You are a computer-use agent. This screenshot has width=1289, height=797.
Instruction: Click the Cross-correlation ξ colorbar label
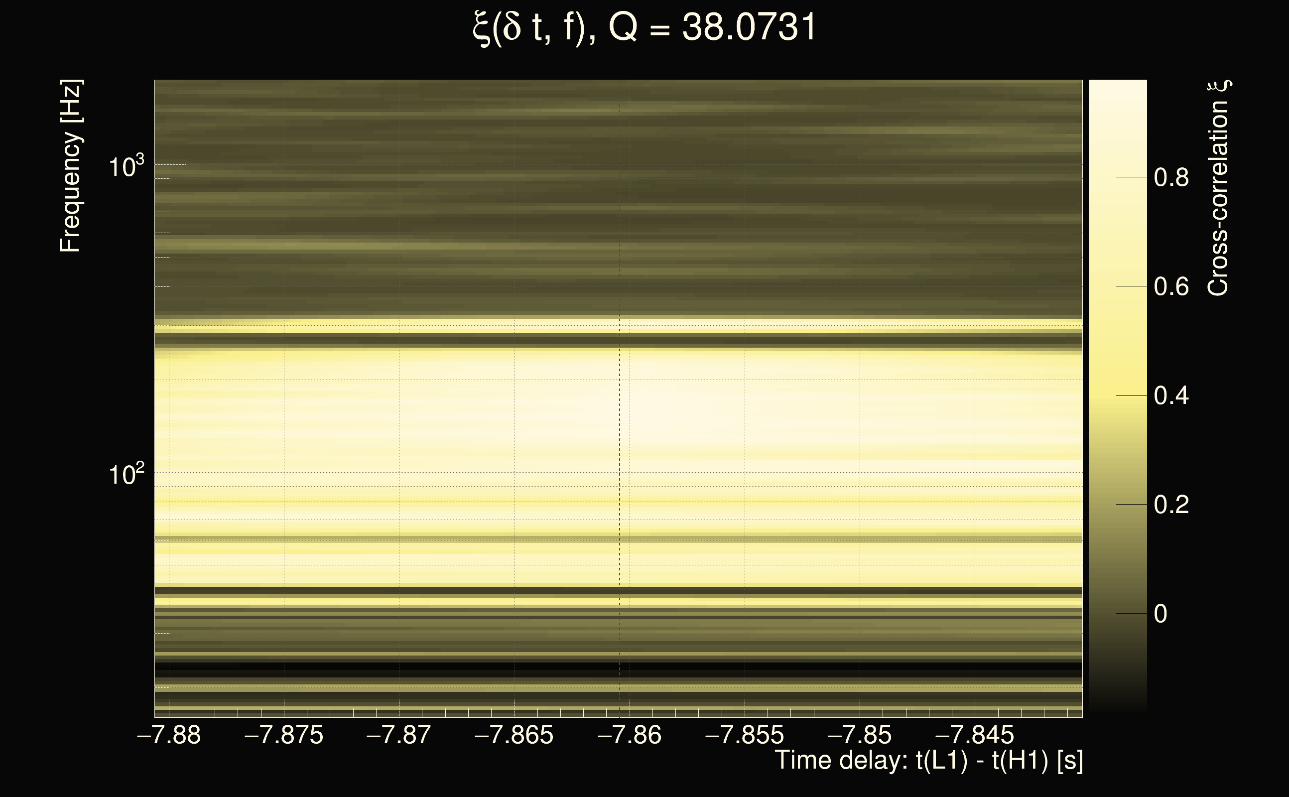coord(1218,188)
